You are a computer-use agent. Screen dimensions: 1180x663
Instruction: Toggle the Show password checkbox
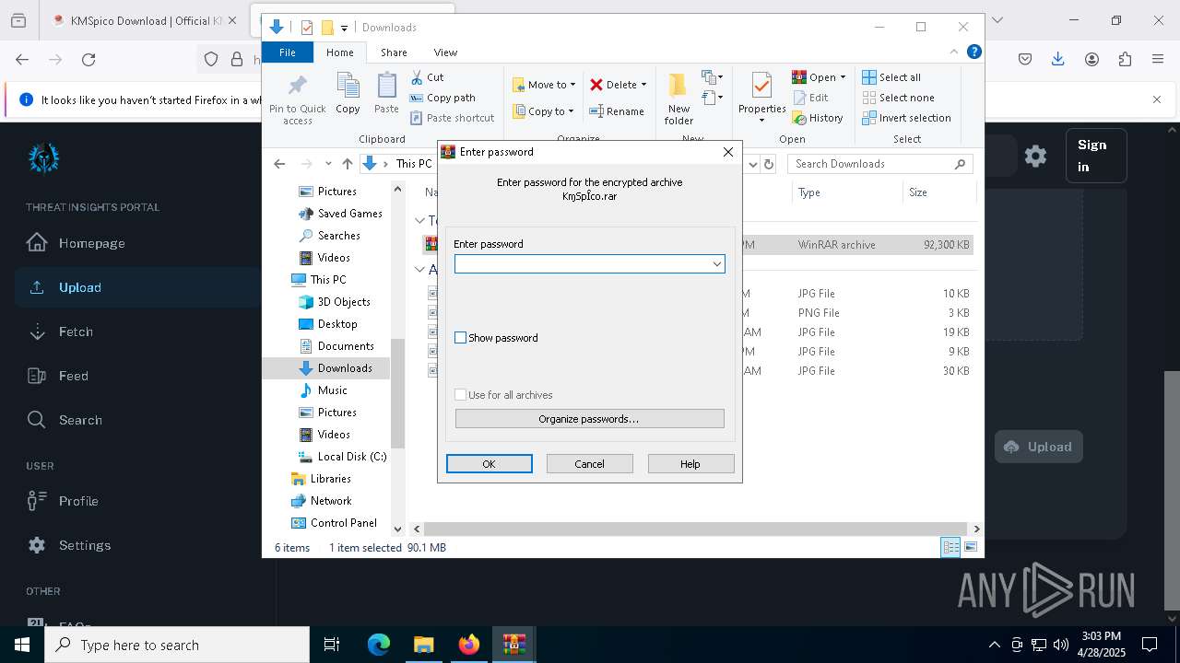[461, 338]
